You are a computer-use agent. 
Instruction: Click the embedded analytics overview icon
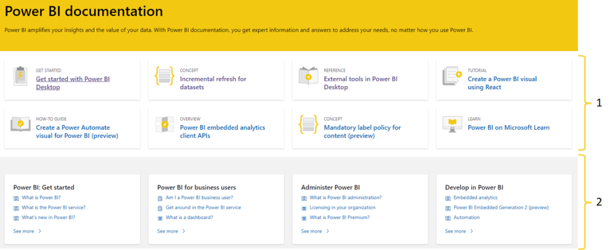[x=165, y=125]
